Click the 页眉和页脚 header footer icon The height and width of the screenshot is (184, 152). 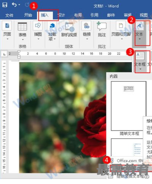point(121,26)
